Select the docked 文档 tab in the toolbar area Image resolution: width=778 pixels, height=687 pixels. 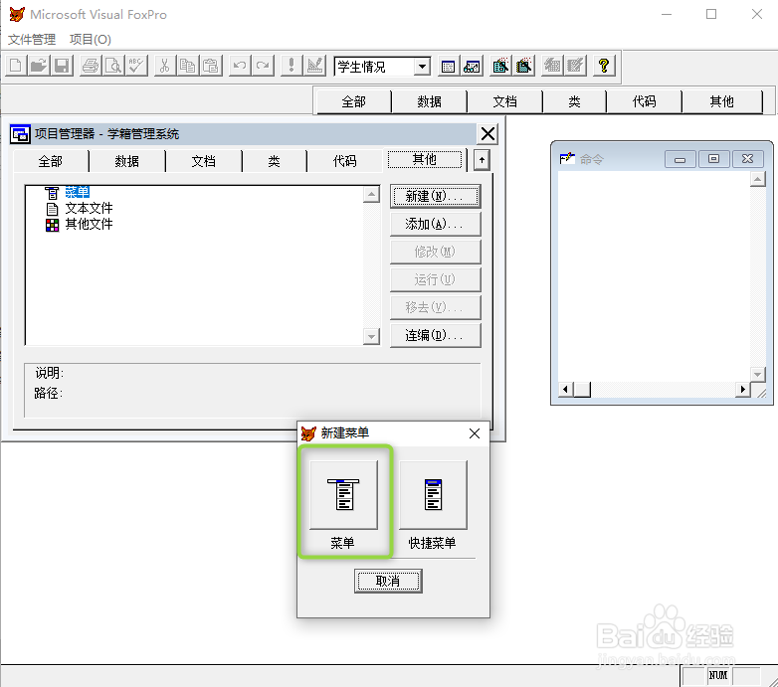click(x=504, y=101)
